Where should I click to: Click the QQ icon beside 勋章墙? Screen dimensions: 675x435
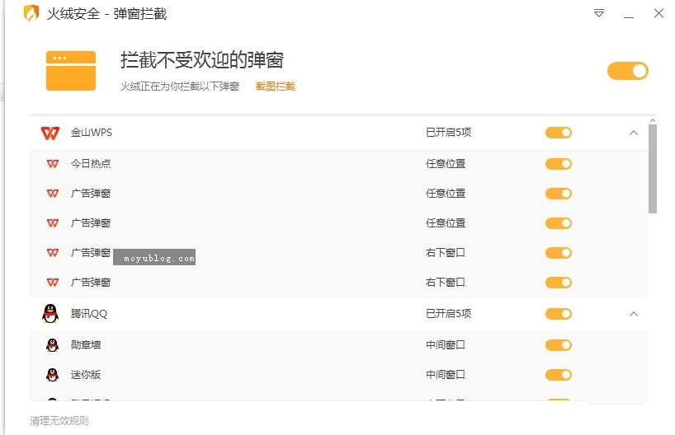[x=52, y=344]
